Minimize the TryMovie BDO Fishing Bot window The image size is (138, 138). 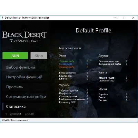click(x=116, y=18)
